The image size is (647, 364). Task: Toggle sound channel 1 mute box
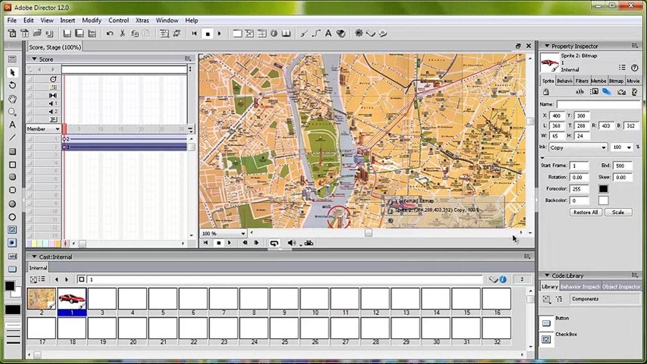[29, 104]
